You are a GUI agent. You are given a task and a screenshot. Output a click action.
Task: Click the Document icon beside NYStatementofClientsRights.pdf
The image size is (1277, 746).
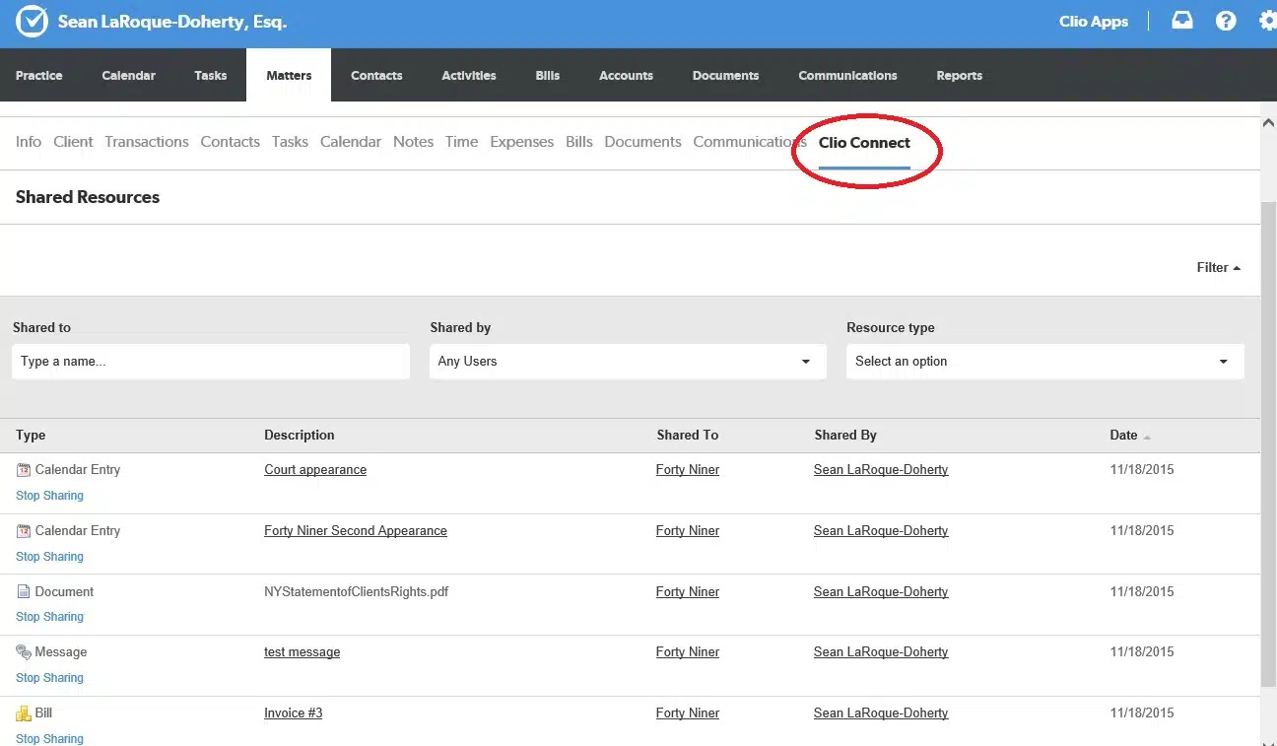[x=22, y=591]
